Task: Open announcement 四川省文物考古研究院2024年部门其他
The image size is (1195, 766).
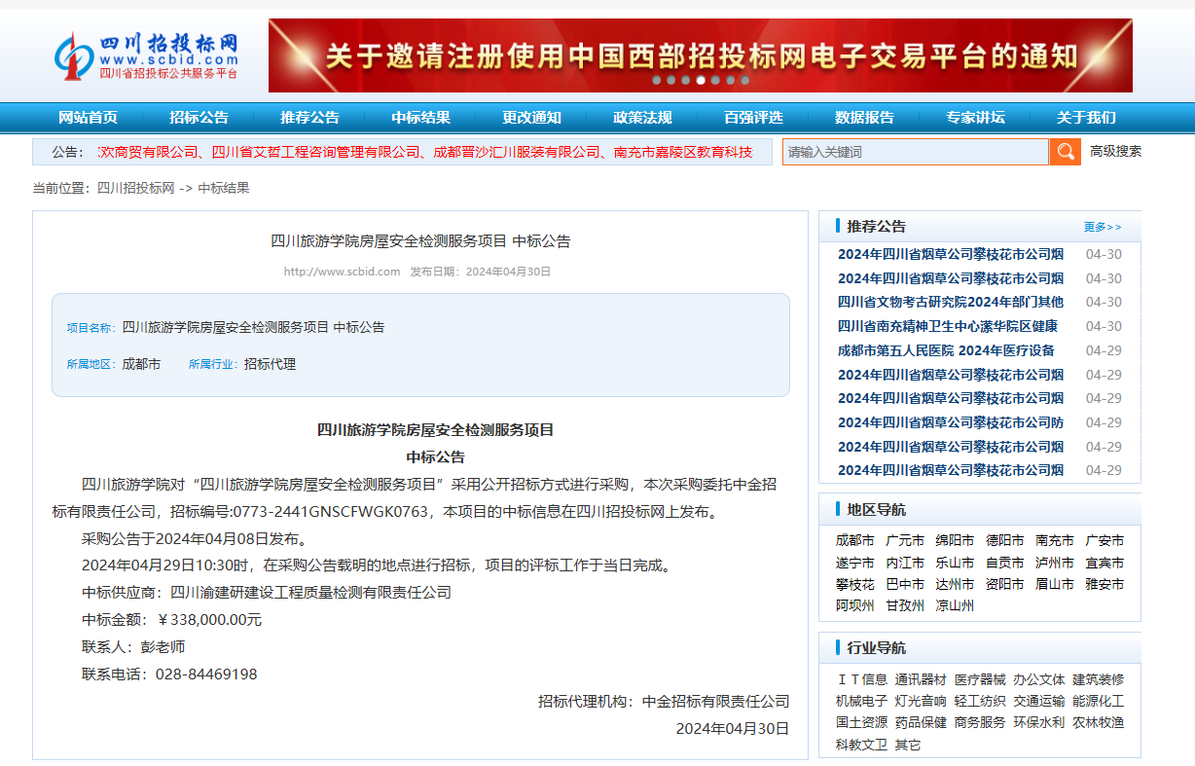Action: (x=951, y=302)
